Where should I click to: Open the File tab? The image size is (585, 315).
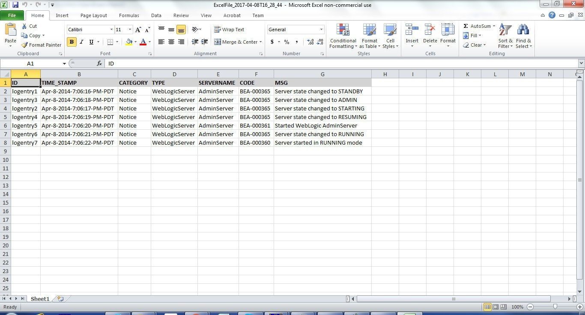(x=12, y=15)
